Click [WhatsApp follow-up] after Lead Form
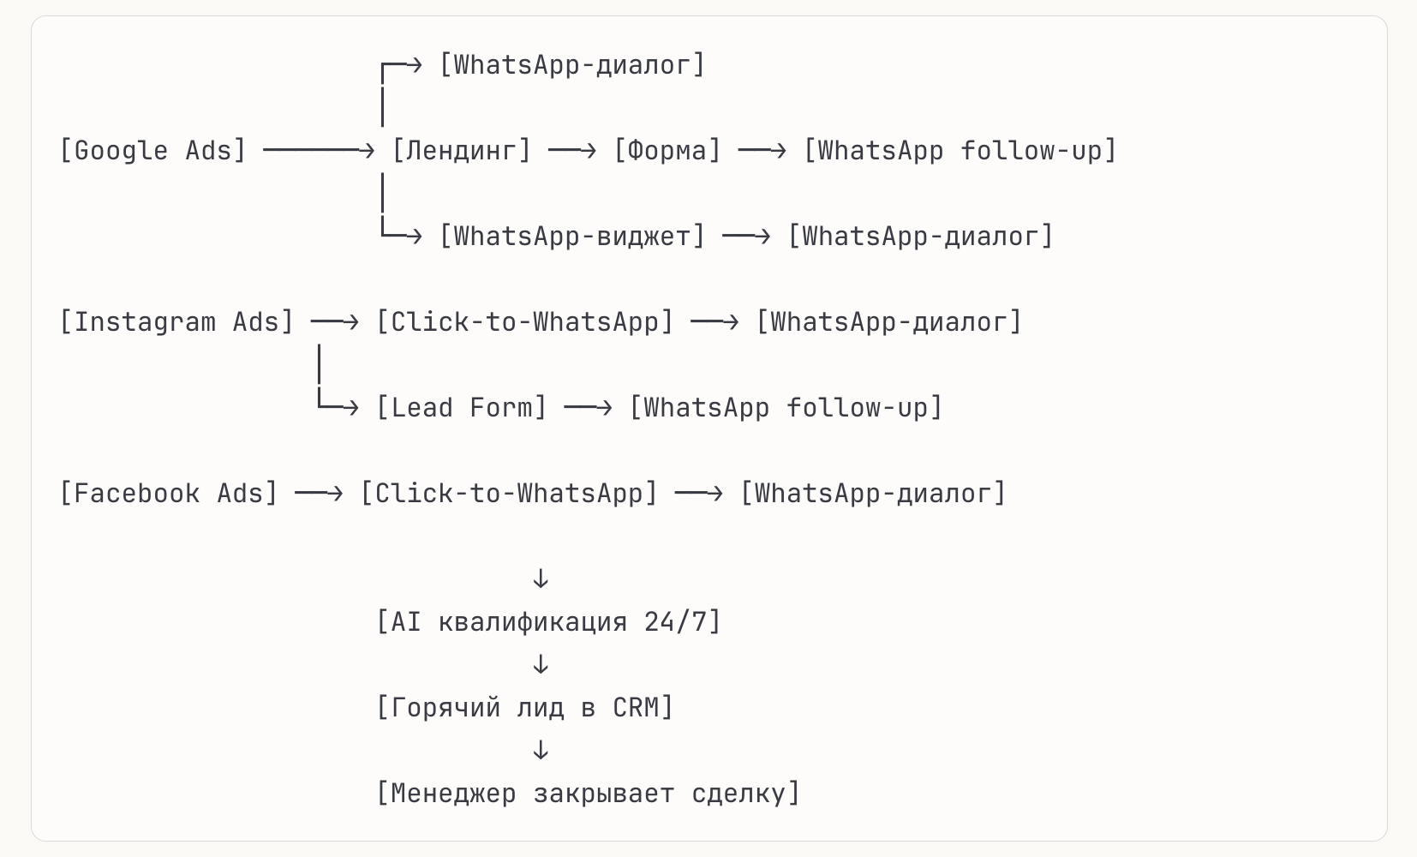 [786, 408]
